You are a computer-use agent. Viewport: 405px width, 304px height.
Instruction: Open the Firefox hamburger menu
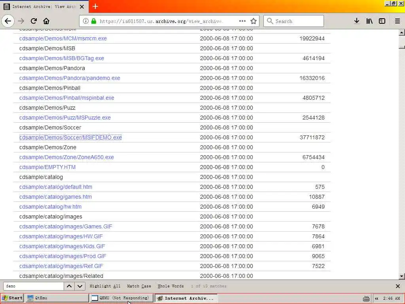pos(397,21)
